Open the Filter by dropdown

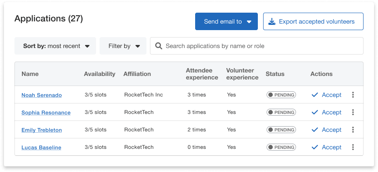[123, 46]
